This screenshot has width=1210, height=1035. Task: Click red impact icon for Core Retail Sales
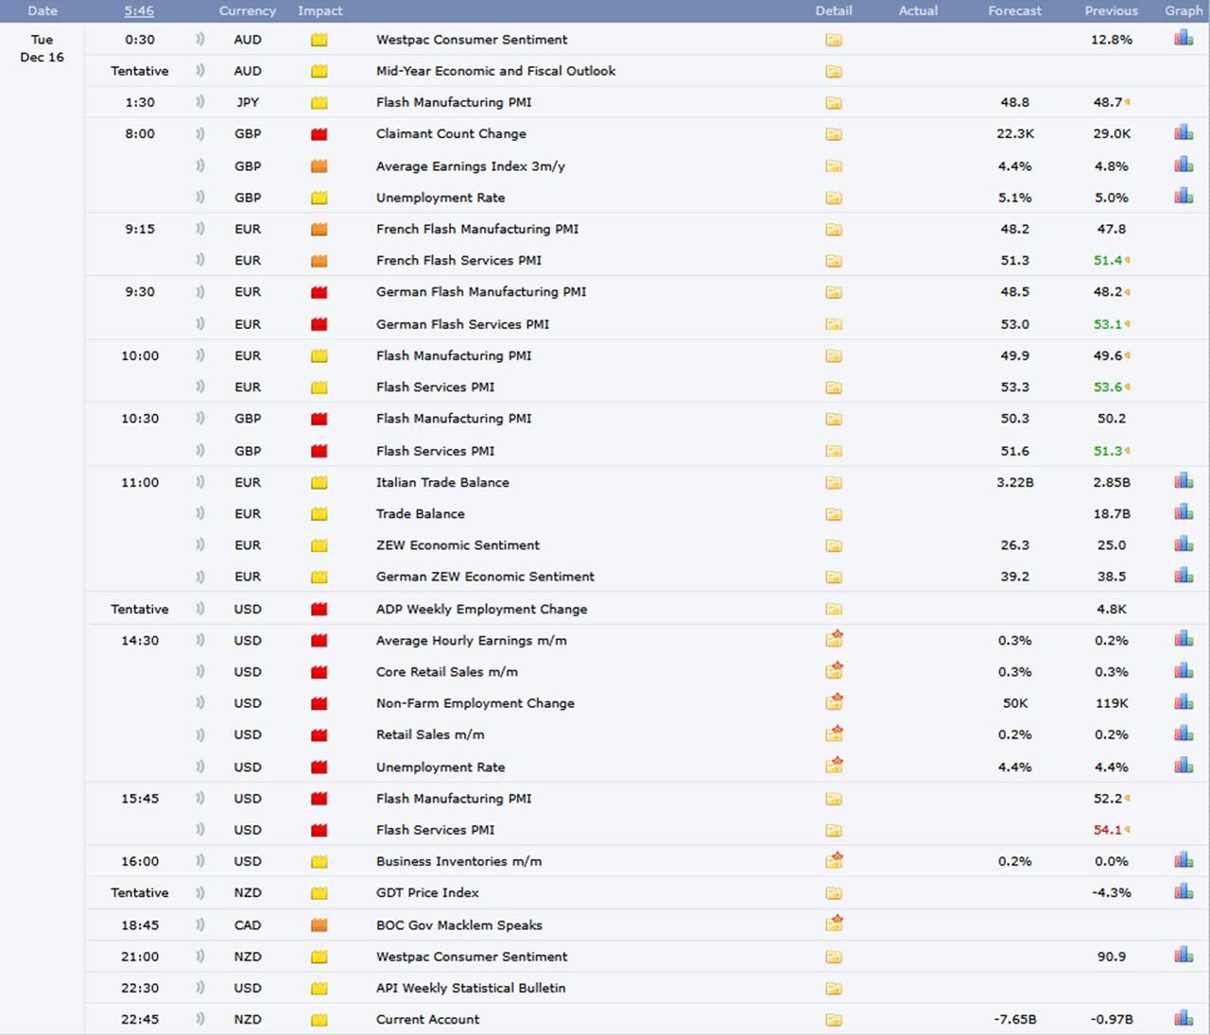[x=319, y=672]
